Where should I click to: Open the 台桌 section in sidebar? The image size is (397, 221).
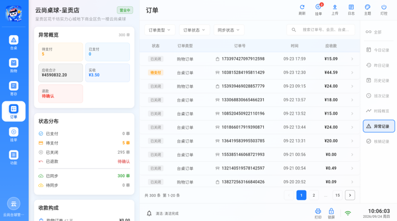coord(14,42)
